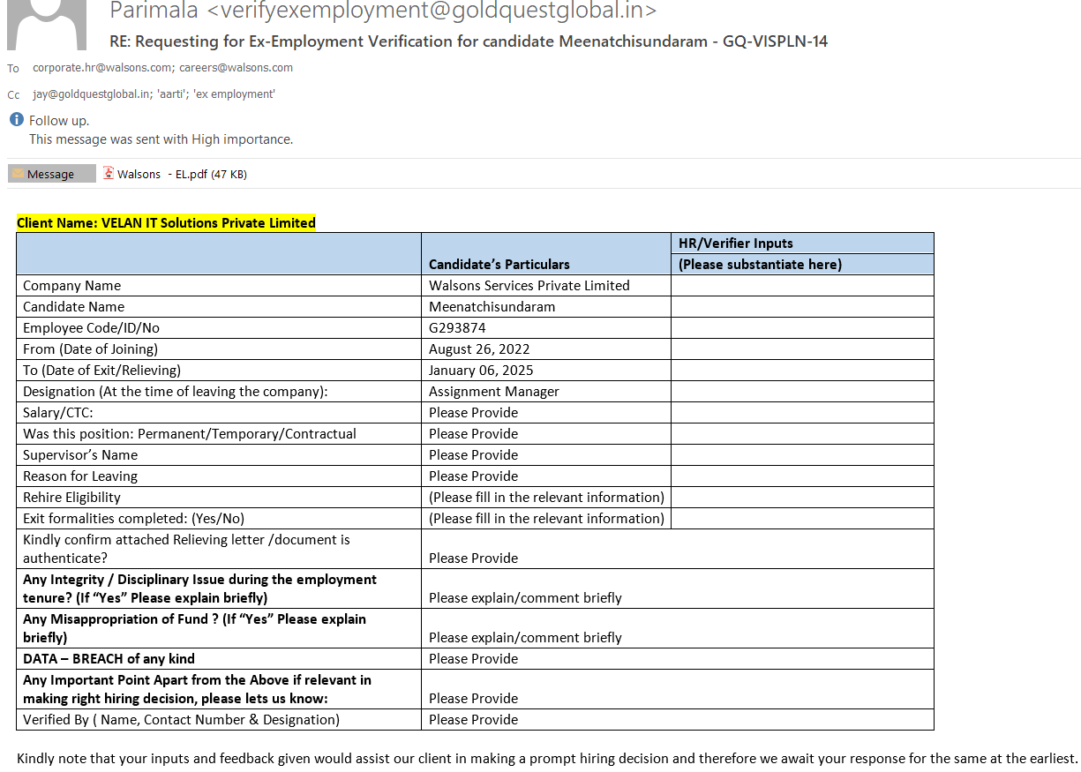The height and width of the screenshot is (772, 1081).
Task: Click employee code 'G293874'
Action: (x=457, y=327)
